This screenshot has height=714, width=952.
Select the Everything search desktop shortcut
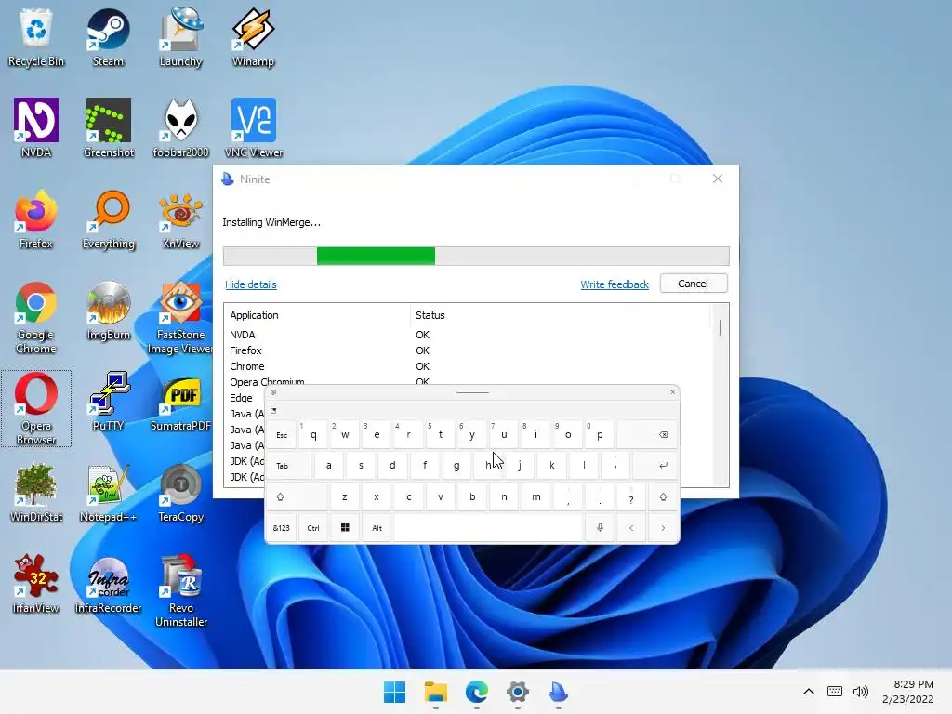click(x=108, y=219)
